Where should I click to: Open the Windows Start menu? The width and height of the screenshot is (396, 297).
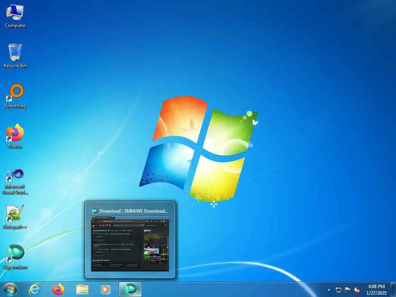pos(10,290)
